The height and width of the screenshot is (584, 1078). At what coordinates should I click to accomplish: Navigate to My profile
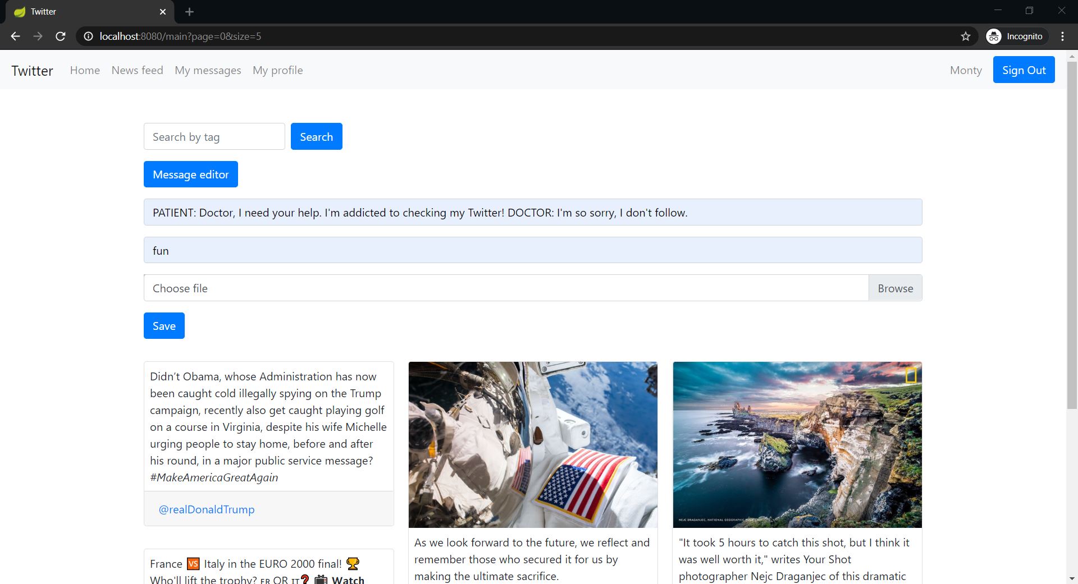tap(277, 70)
